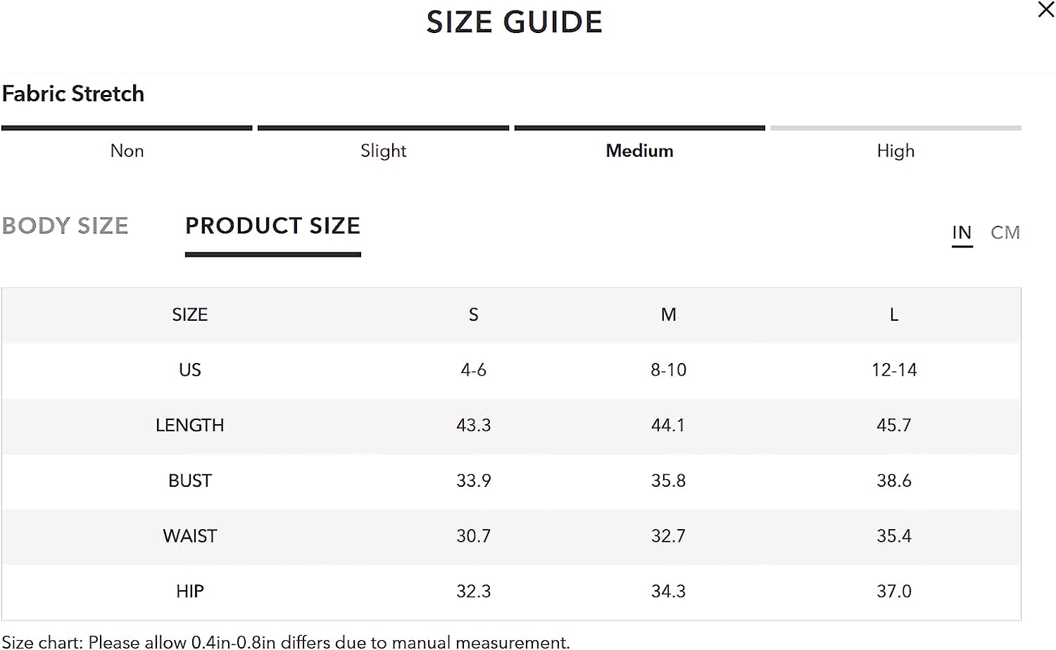The height and width of the screenshot is (650, 1056).
Task: Click the 12-14 US size cell
Action: point(894,371)
